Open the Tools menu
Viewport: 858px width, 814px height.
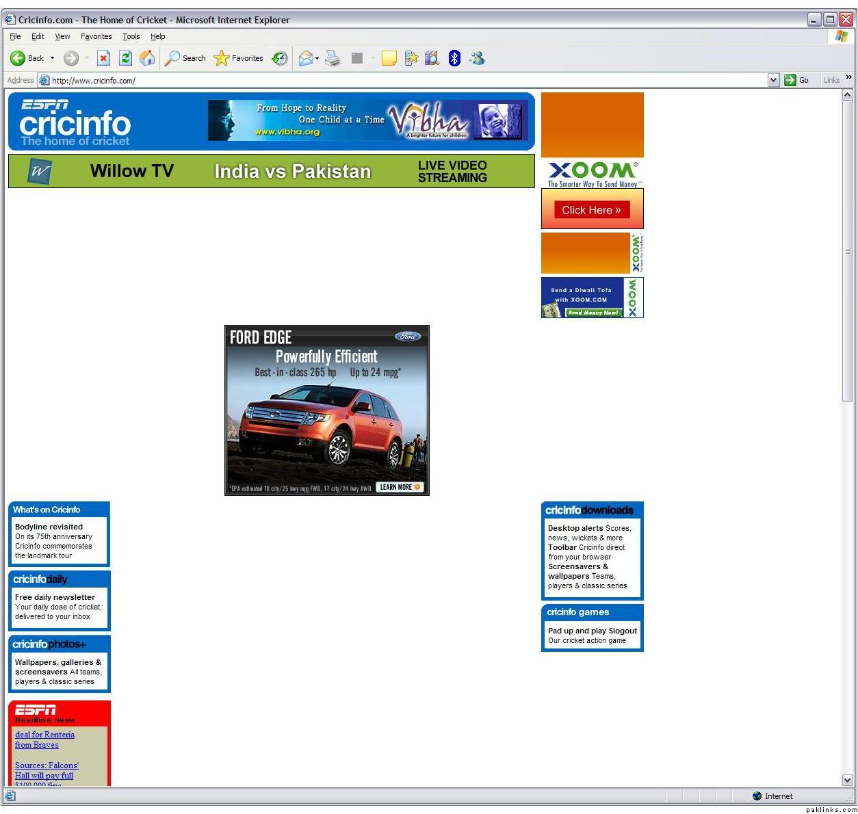(131, 36)
